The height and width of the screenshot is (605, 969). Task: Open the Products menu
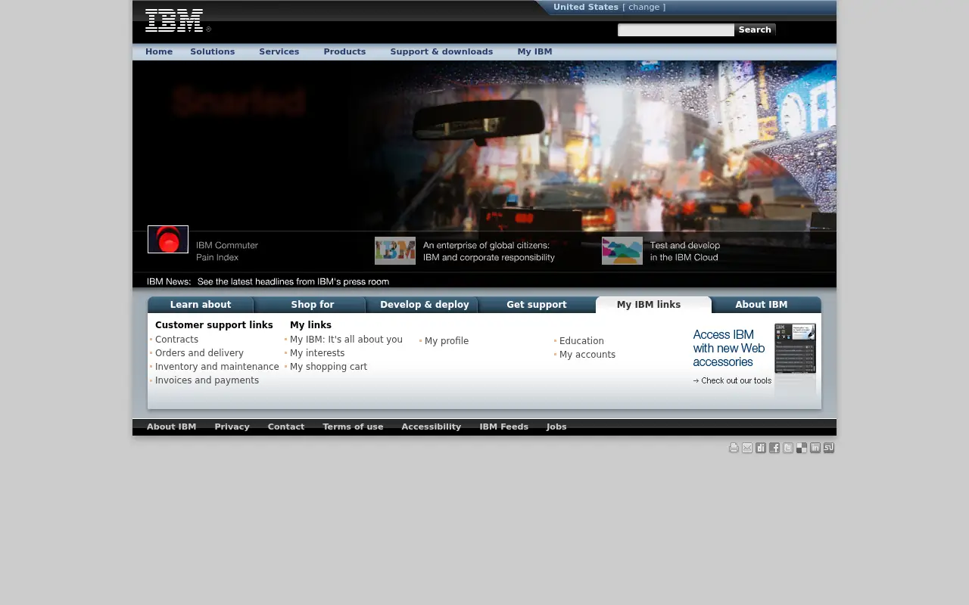point(344,51)
